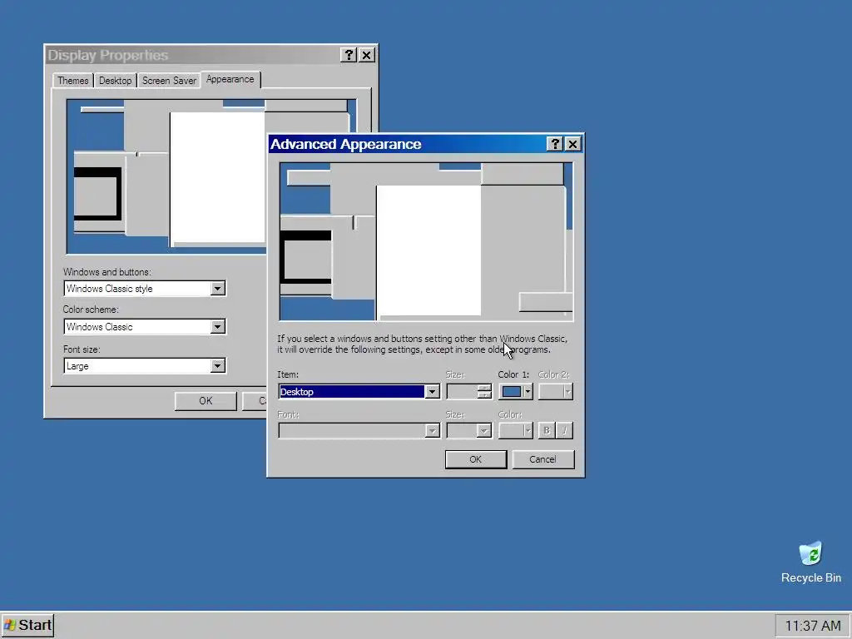The width and height of the screenshot is (852, 639).
Task: Expand the Windows and buttons dropdown
Action: (217, 289)
